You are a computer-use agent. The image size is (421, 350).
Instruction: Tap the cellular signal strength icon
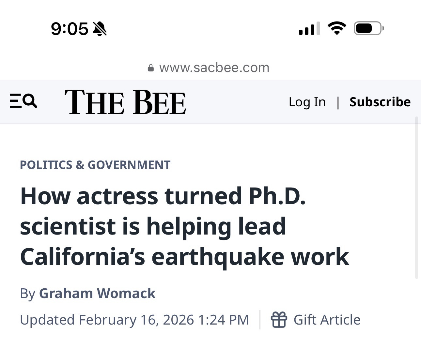click(309, 29)
